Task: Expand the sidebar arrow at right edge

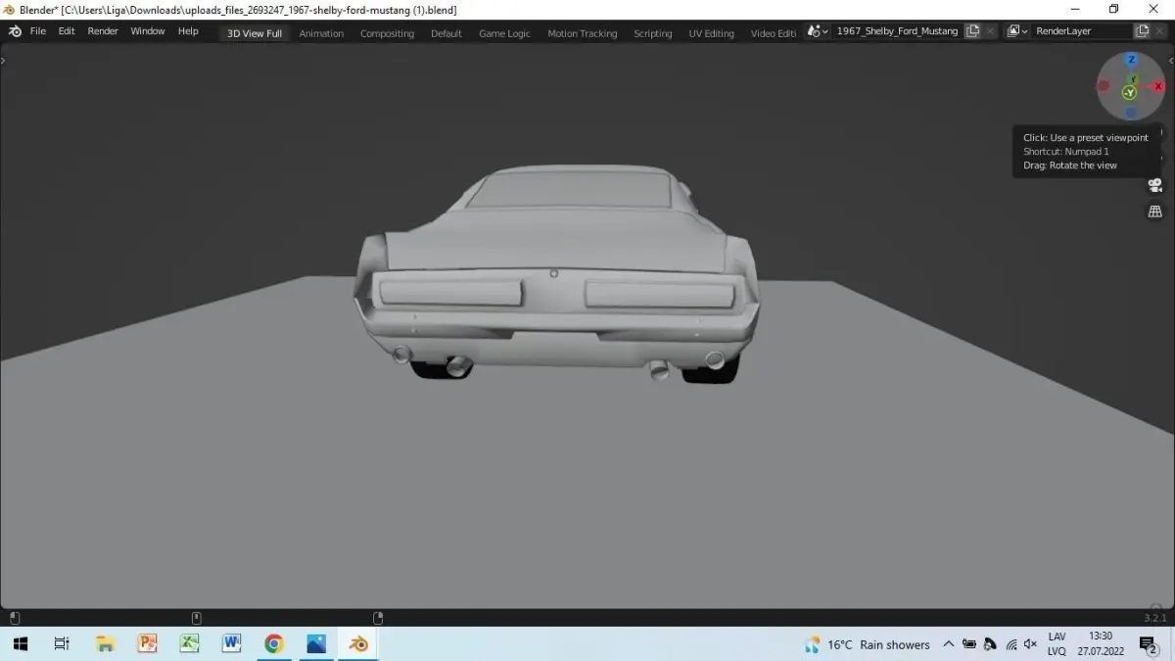Action: 1171,60
